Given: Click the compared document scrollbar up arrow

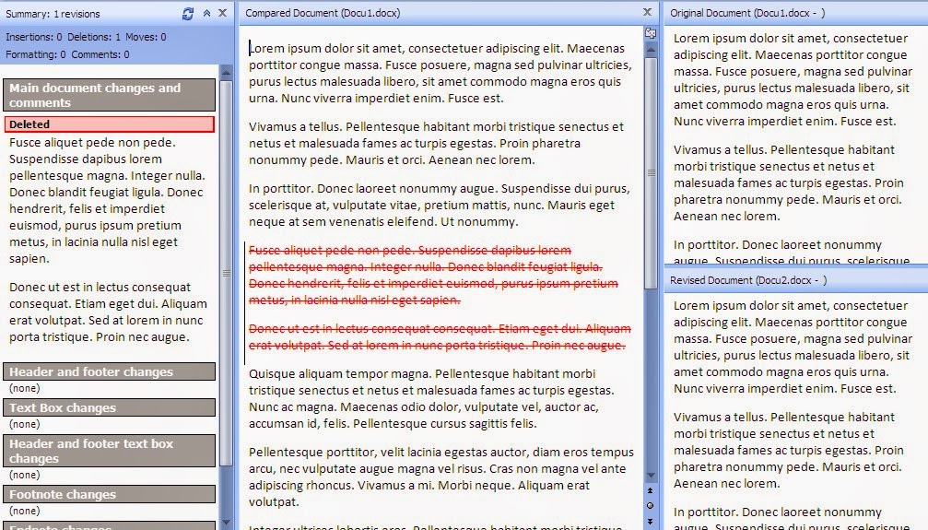Looking at the screenshot, I should point(651,51).
